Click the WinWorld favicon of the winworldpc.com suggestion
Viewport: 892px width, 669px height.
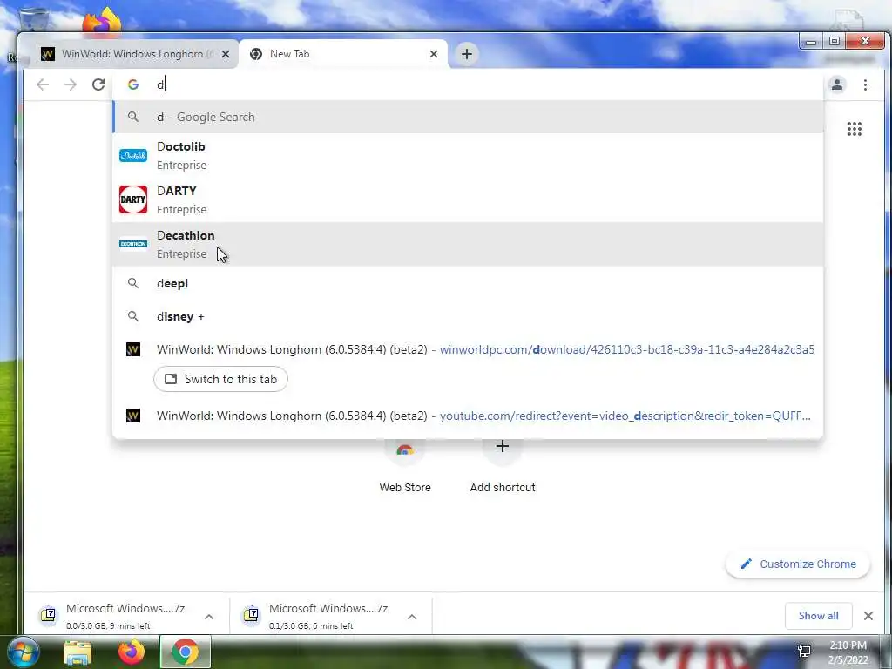133,349
